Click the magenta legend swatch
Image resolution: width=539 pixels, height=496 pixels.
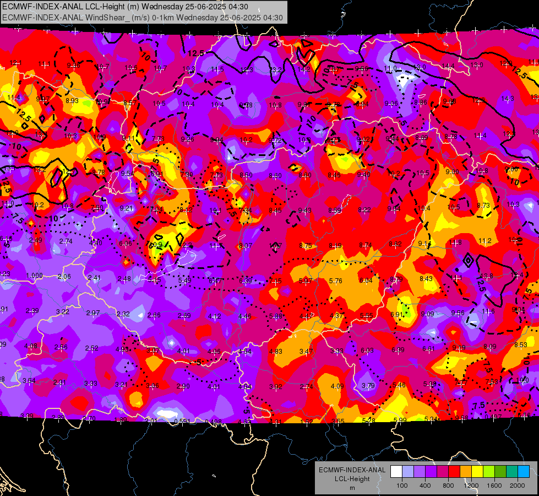(x=443, y=472)
